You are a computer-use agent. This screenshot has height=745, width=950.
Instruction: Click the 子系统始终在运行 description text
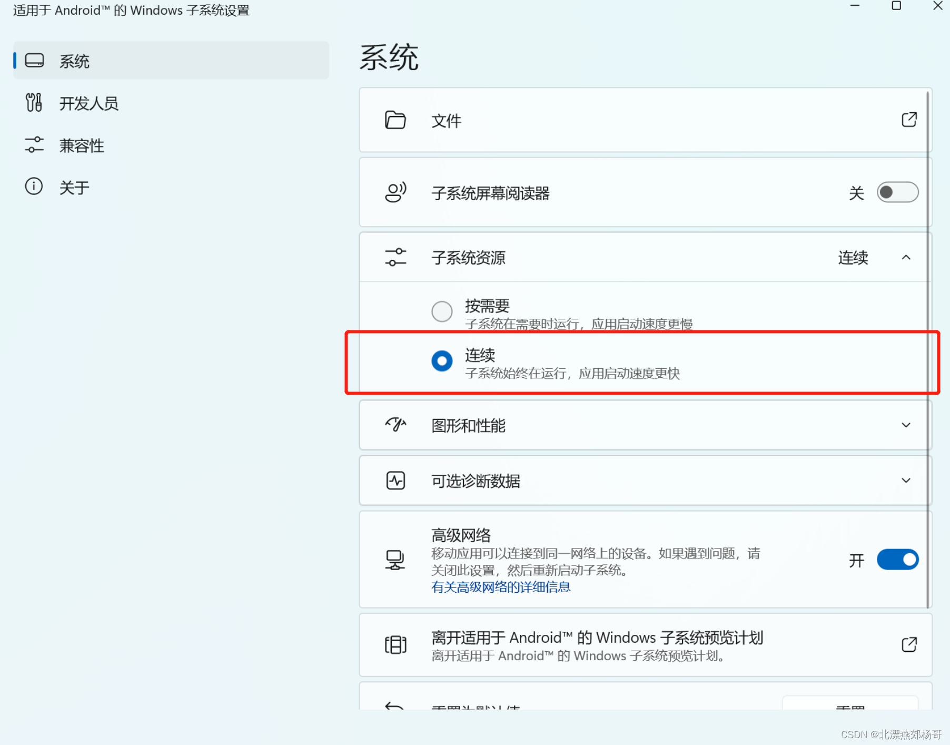[572, 374]
